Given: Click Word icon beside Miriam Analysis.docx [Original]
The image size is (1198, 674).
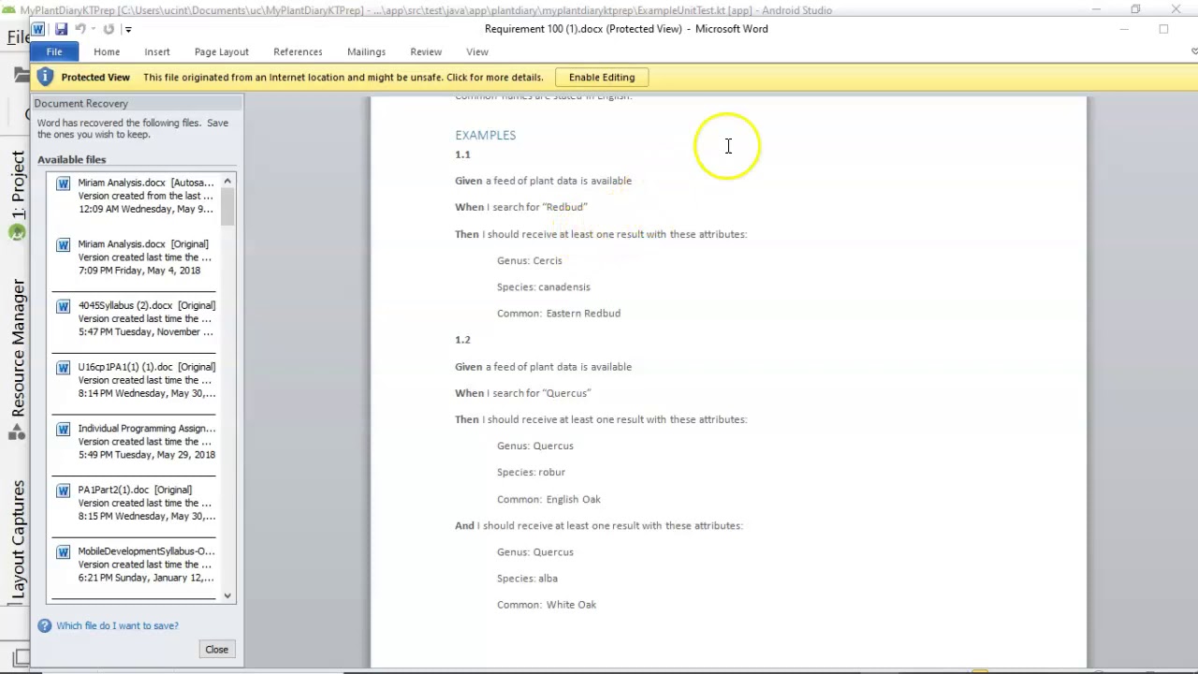Looking at the screenshot, I should [63, 245].
